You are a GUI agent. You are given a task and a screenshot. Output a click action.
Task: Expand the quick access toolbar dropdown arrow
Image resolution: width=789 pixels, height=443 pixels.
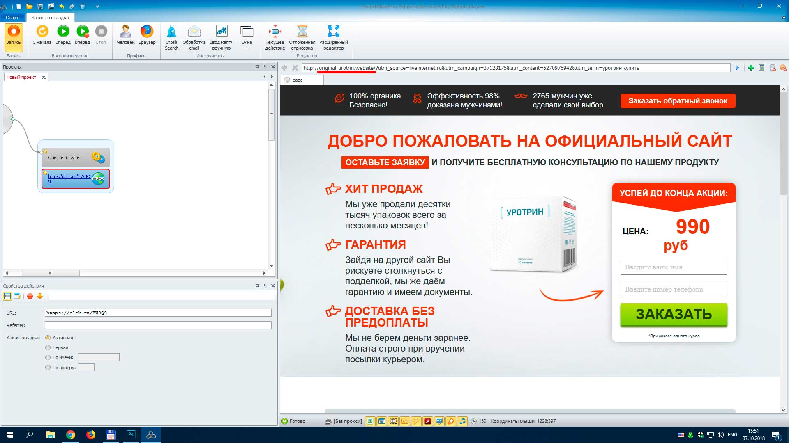click(97, 6)
